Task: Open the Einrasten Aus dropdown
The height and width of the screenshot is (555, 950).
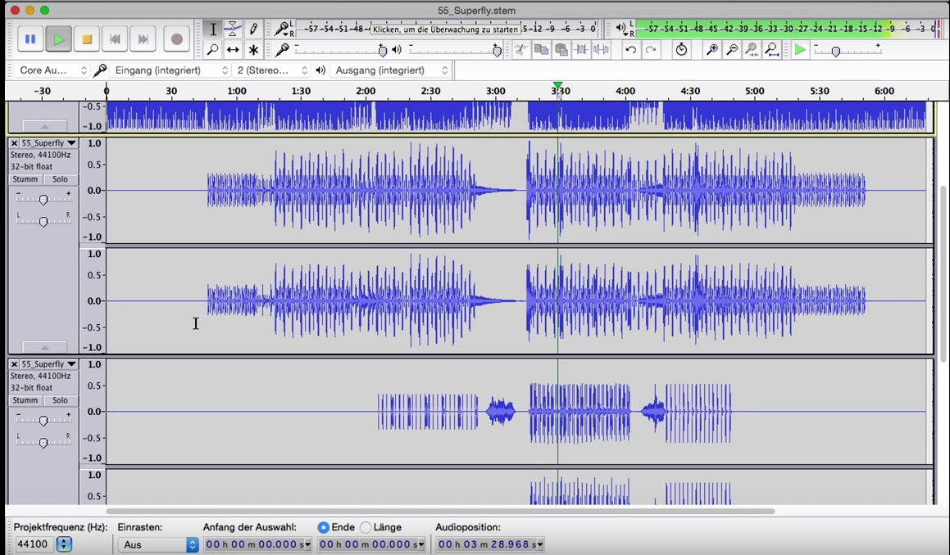Action: 158,544
